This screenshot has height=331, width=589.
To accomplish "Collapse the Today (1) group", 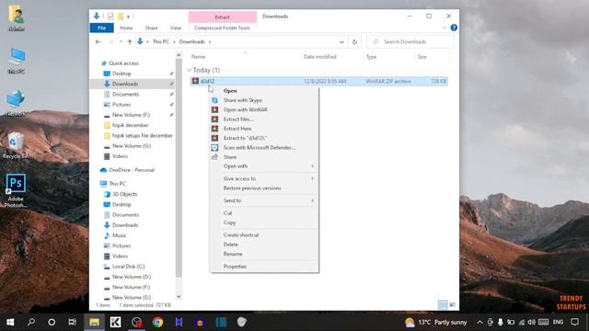I will tap(189, 70).
